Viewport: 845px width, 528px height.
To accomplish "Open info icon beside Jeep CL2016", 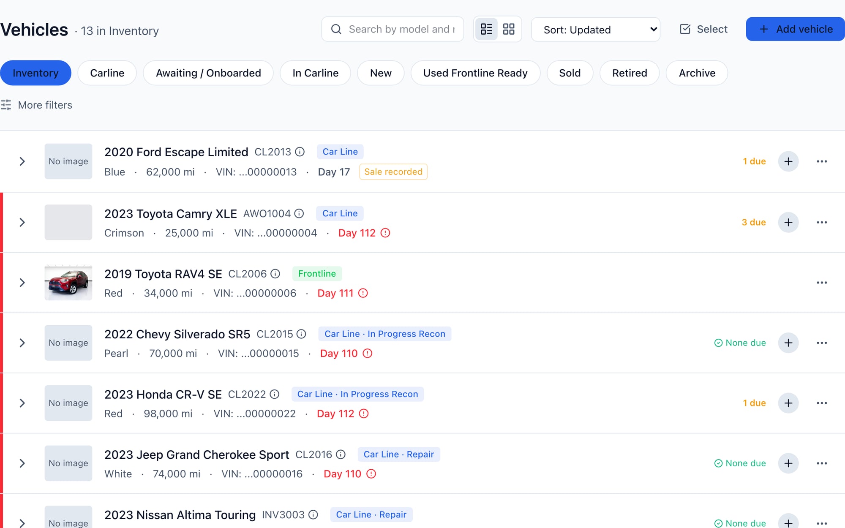I will pyautogui.click(x=341, y=455).
